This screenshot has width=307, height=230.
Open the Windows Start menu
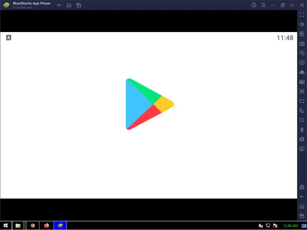coord(6,226)
